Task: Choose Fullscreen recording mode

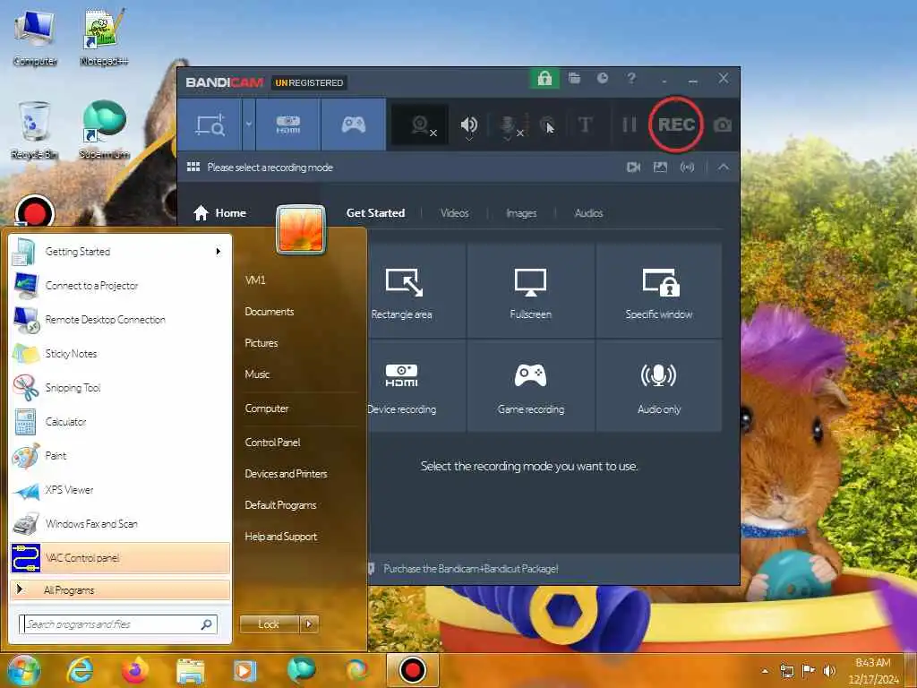Action: [530, 291]
